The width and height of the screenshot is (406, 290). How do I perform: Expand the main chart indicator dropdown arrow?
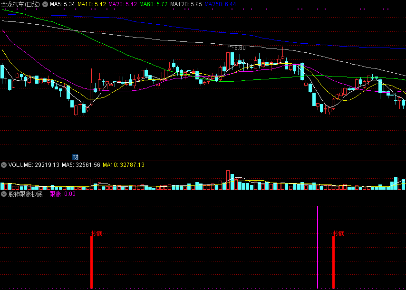(45, 4)
